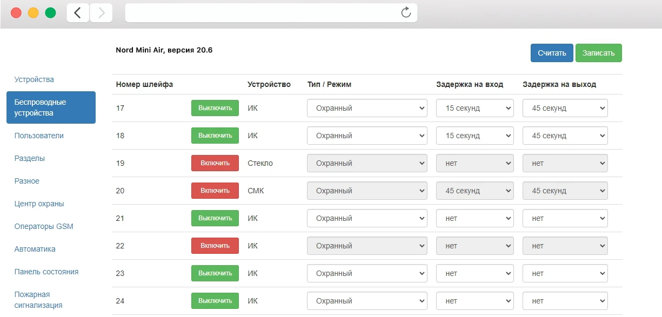
Task: Open entry delay dropdown for zone 18
Action: 474,136
